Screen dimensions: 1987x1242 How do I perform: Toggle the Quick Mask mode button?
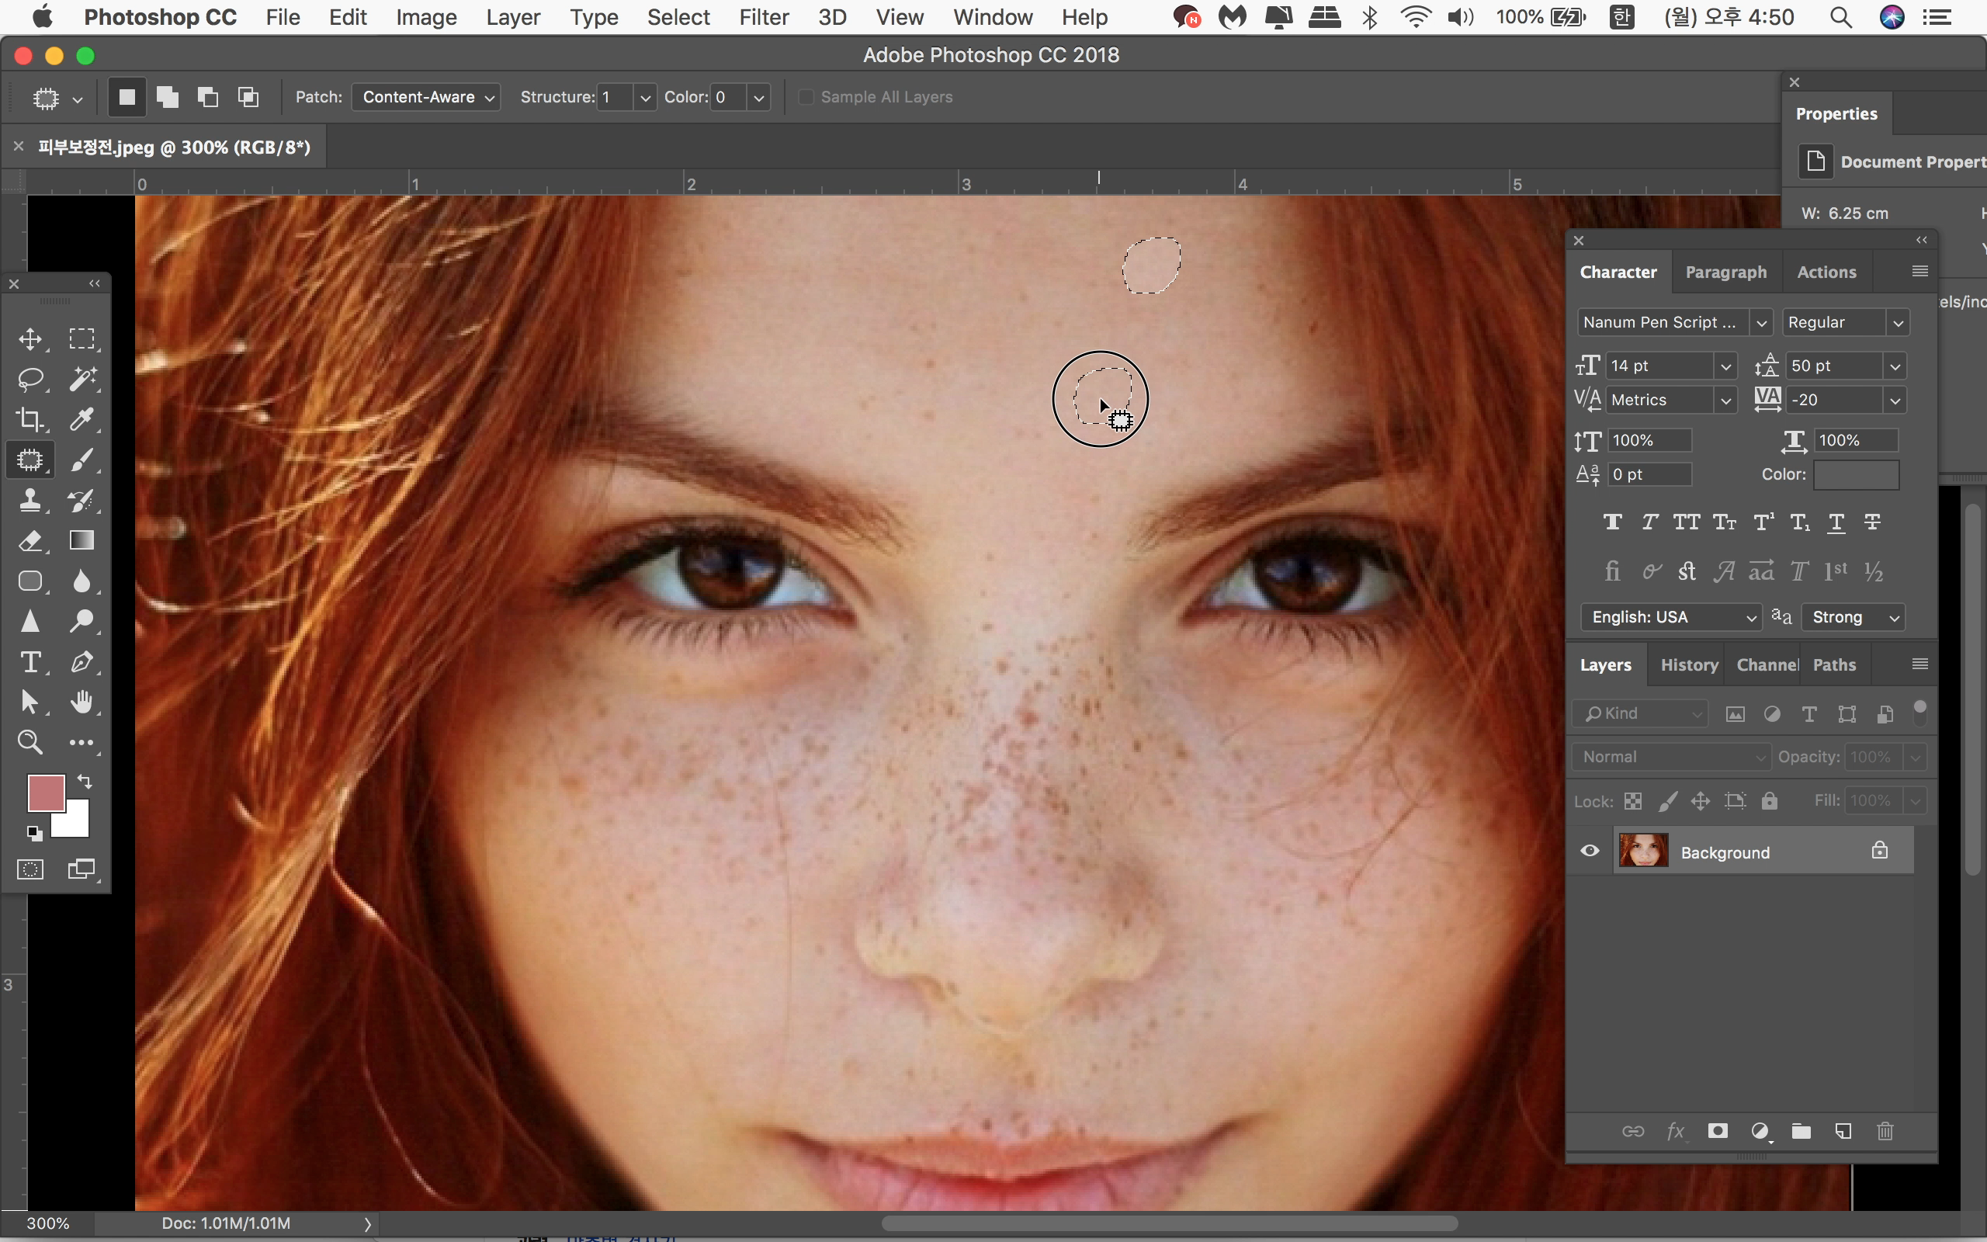click(30, 869)
